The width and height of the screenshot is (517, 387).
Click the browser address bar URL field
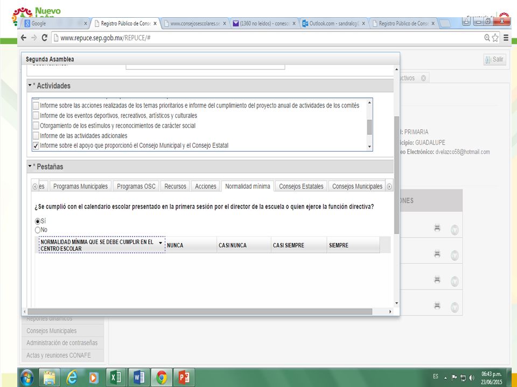tap(267, 38)
